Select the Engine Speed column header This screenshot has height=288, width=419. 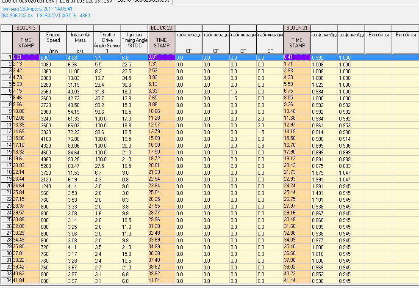(53, 43)
